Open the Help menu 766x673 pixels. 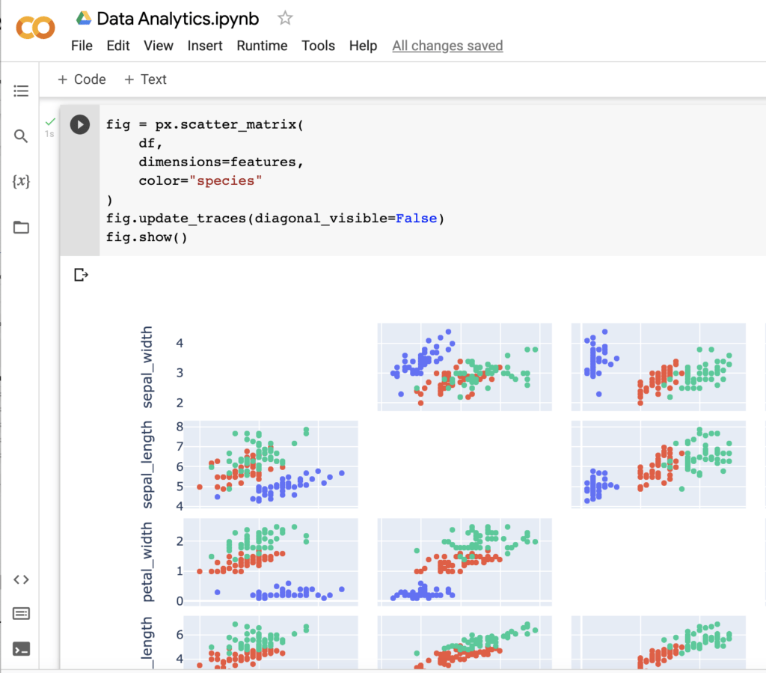point(363,46)
